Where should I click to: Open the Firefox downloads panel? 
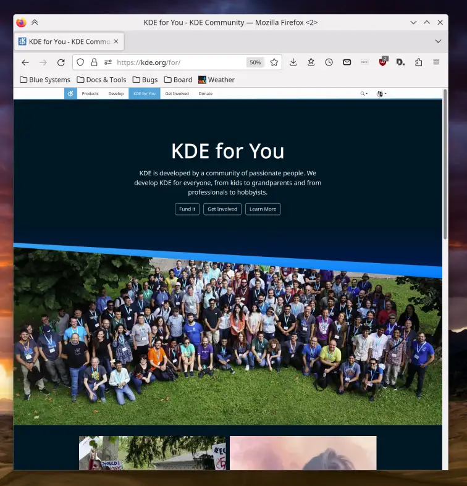(x=293, y=62)
